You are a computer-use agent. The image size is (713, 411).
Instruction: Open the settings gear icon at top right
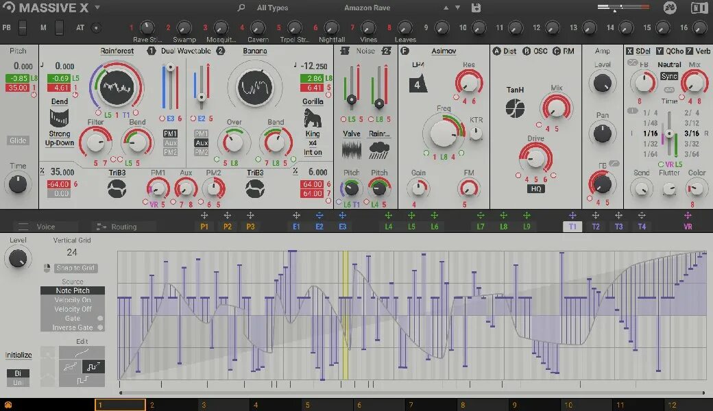coord(670,8)
